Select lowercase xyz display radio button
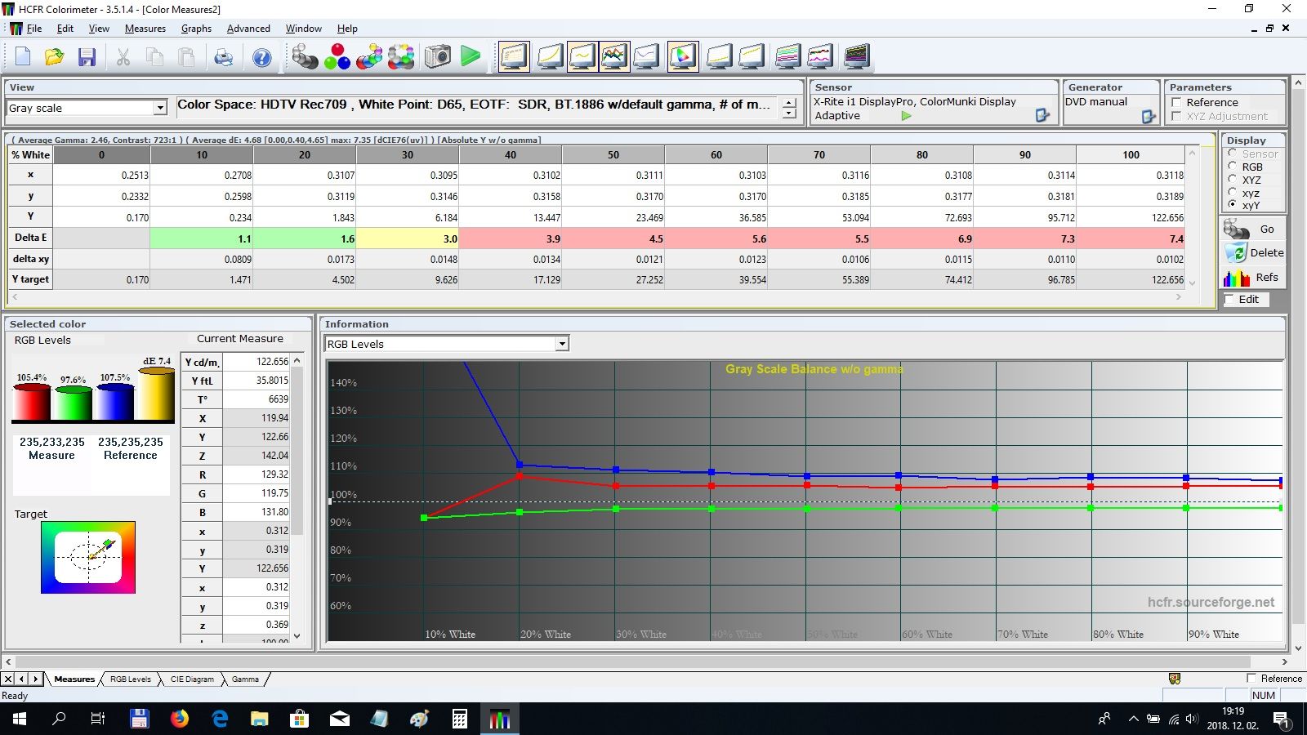Image resolution: width=1307 pixels, height=735 pixels. point(1233,193)
